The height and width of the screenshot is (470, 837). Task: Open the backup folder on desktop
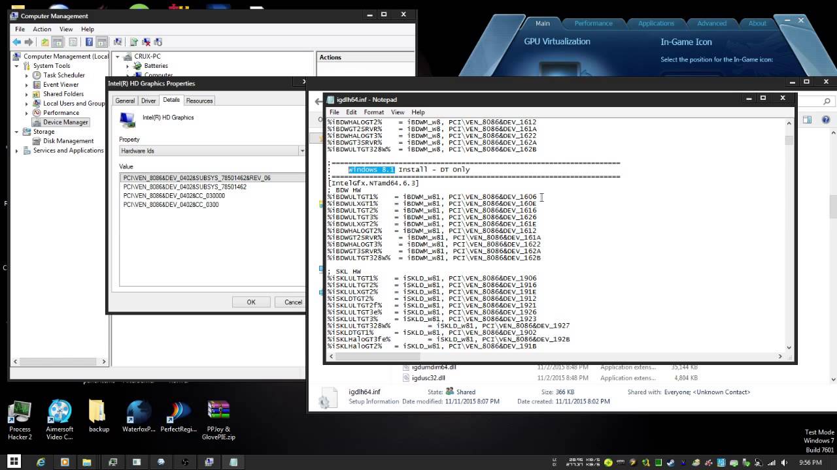click(99, 416)
